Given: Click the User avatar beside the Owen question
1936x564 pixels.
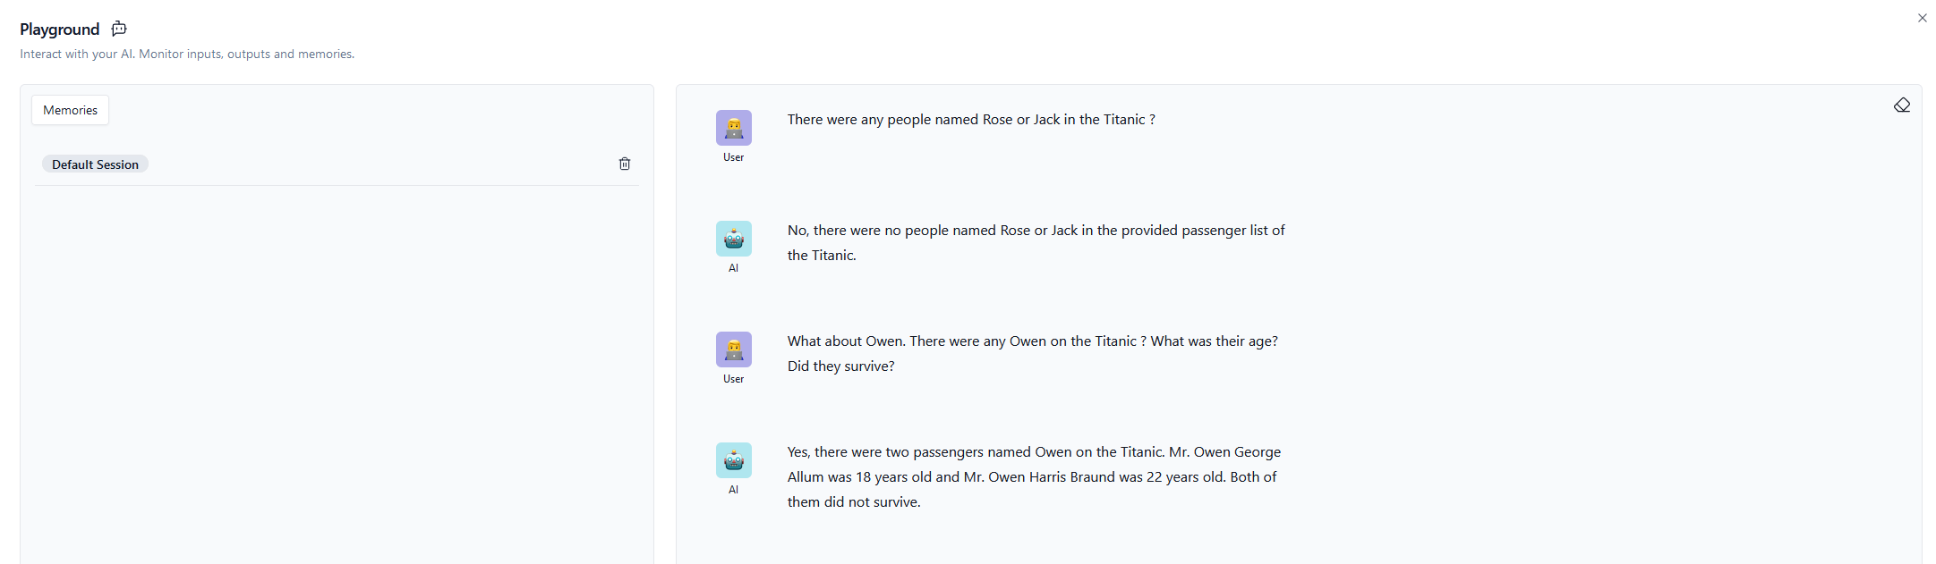Looking at the screenshot, I should 733,349.
